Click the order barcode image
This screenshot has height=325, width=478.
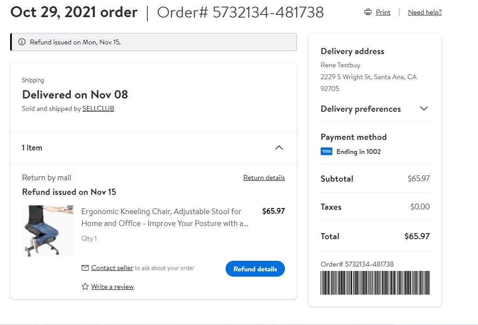tap(375, 283)
